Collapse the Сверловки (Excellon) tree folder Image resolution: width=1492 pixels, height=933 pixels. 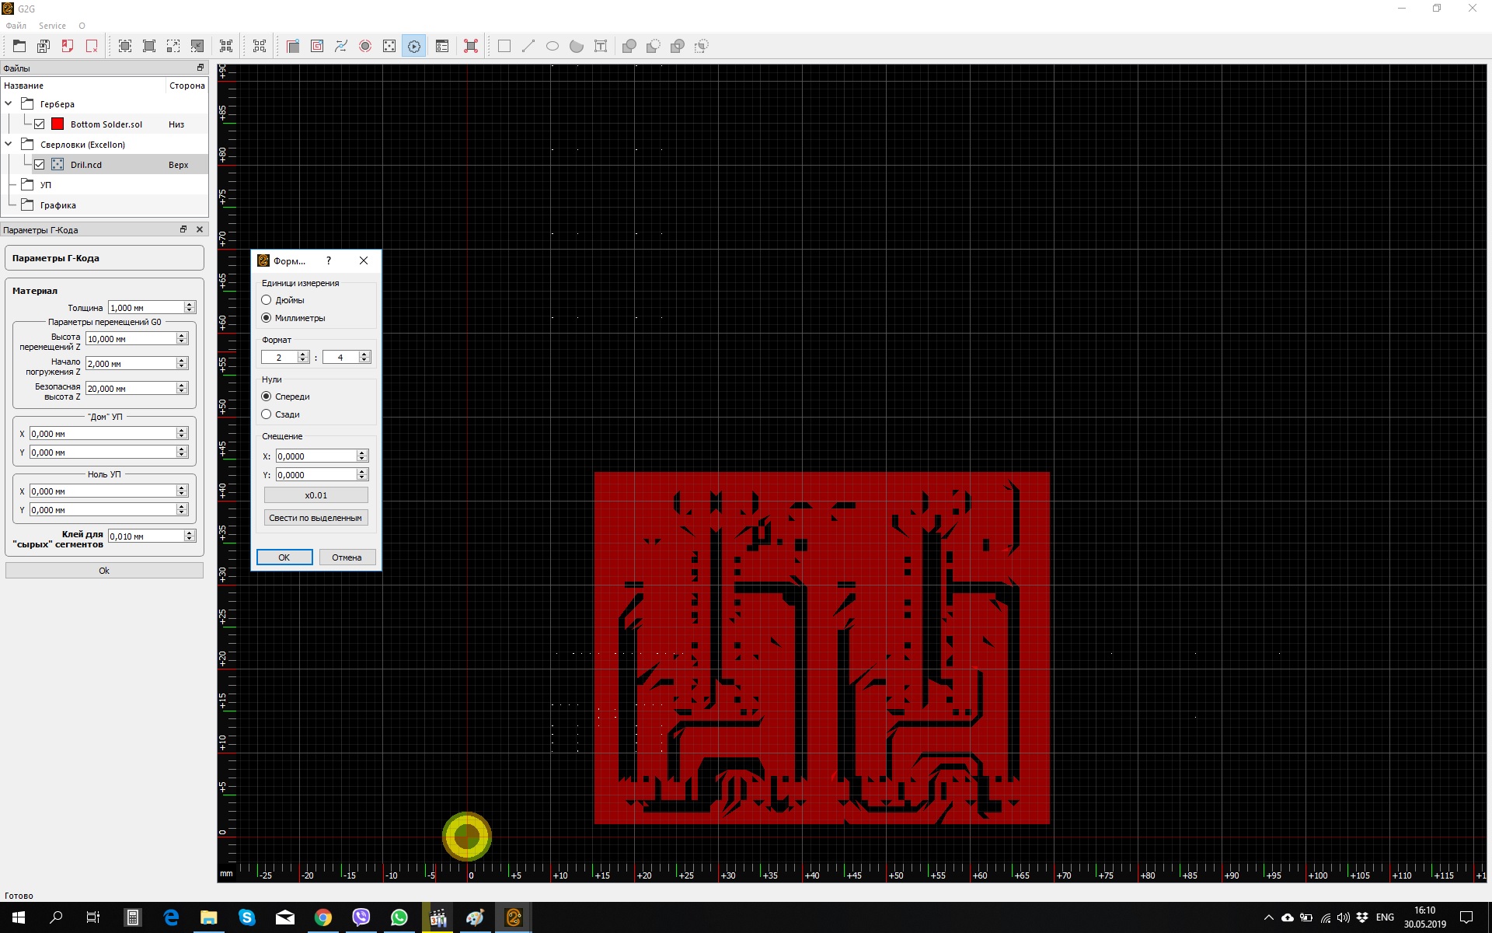(9, 144)
